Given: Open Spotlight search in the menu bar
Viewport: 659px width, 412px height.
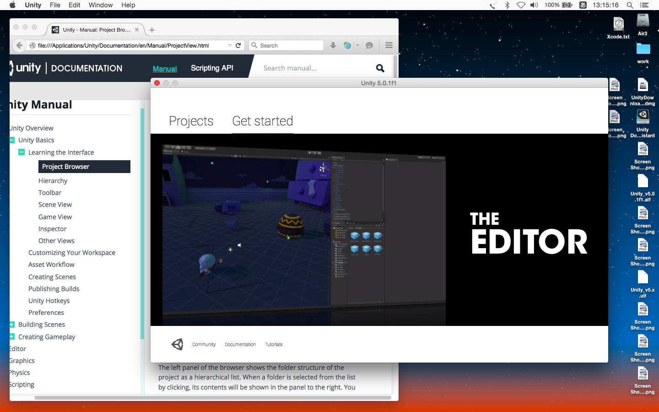Looking at the screenshot, I should point(630,5).
